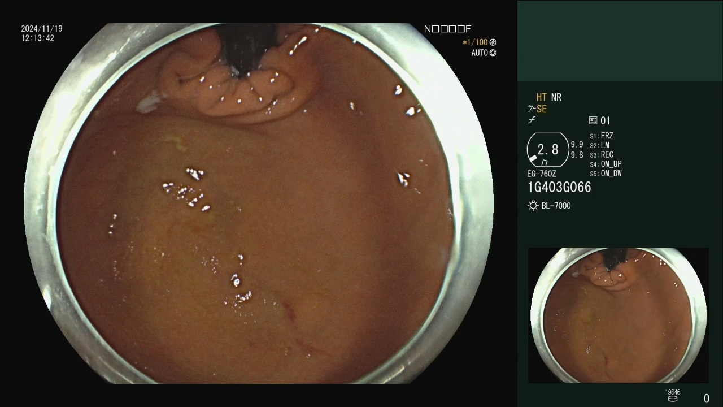Click the 1/100 shutter speed value
This screenshot has width=723, height=407.
click(x=476, y=42)
